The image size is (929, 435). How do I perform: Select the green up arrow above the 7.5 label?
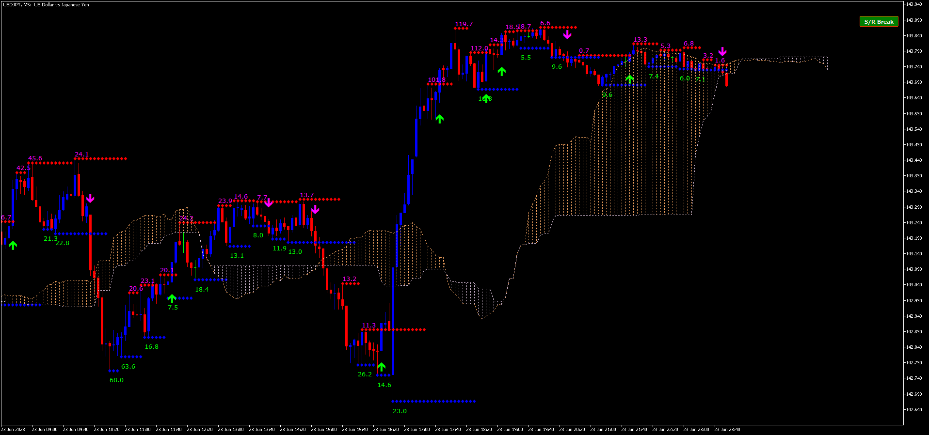pos(172,298)
